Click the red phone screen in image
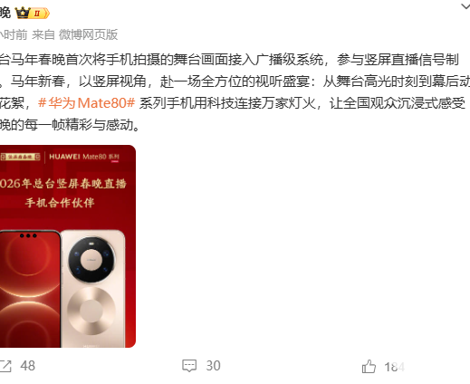 click(30, 289)
